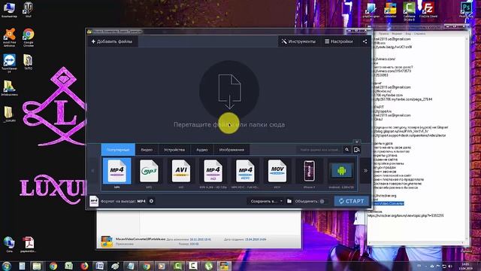This screenshot has height=271, width=481.
Task: Select the MP3 format preset
Action: tap(149, 173)
